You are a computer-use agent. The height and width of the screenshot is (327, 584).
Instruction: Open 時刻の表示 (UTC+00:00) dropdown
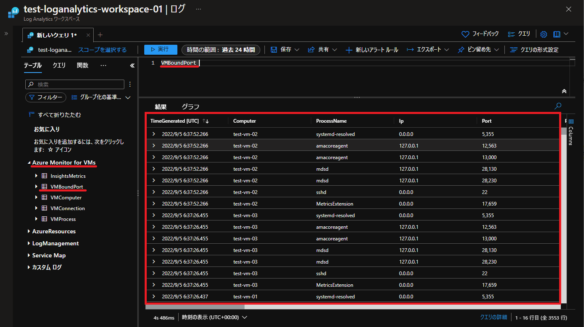tap(214, 317)
